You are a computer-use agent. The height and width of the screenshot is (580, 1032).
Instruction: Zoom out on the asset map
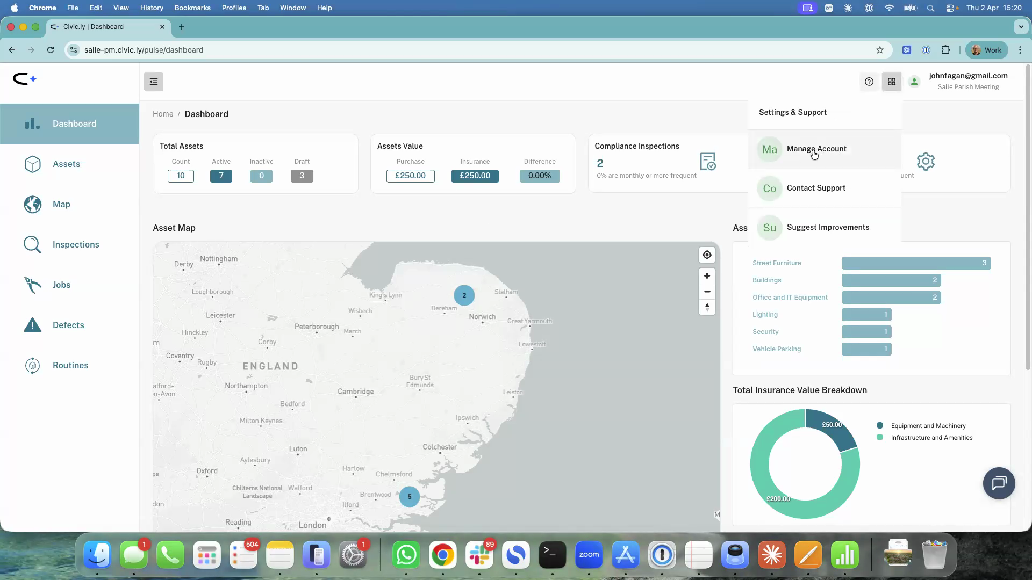[x=707, y=292]
